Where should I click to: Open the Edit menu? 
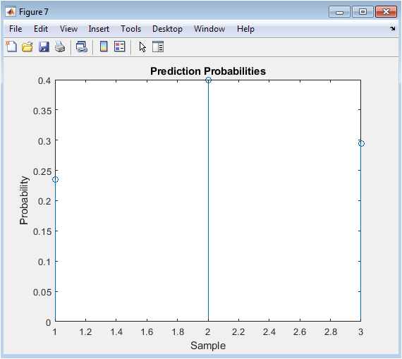point(41,29)
